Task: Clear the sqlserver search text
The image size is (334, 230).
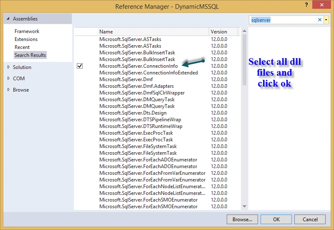Action: coord(319,20)
